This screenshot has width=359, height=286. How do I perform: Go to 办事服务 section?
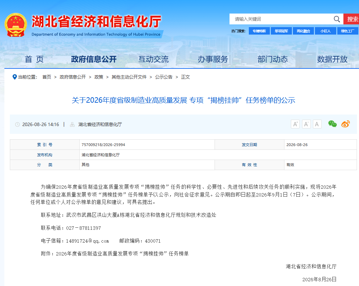pos(213,59)
